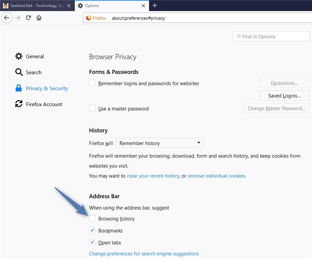The width and height of the screenshot is (312, 259).
Task: Tick the Use a master password checkbox
Action: coord(92,109)
